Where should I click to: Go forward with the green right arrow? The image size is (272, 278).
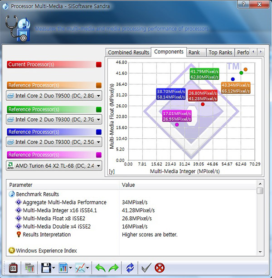point(113,268)
